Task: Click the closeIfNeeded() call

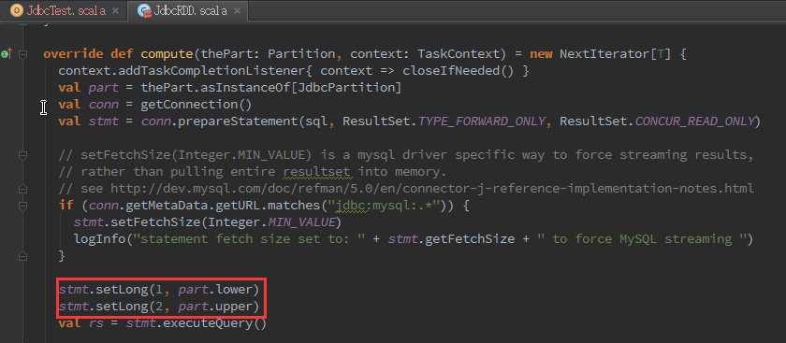Action: click(x=458, y=71)
